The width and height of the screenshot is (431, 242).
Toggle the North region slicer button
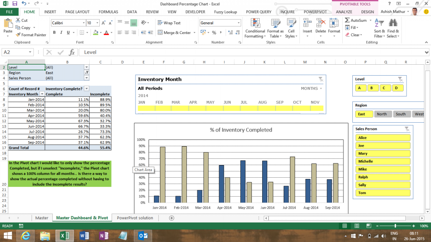383,114
